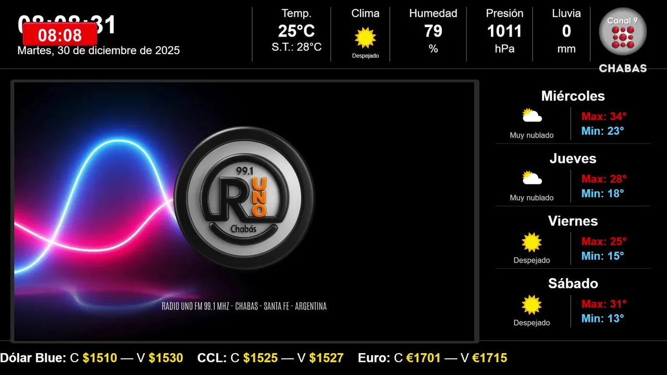Viewport: 667px width, 375px height.
Task: Click the Radio Uno video panel
Action: click(x=244, y=211)
